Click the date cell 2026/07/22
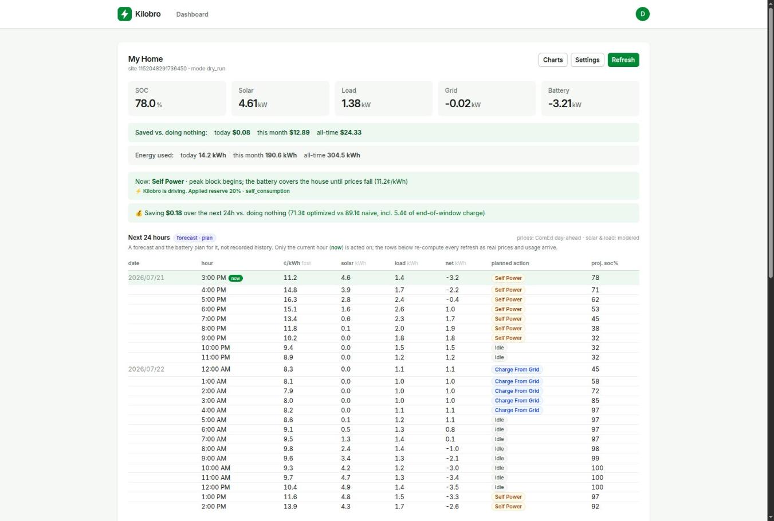Screen dimensions: 774x521 [x=146, y=369]
